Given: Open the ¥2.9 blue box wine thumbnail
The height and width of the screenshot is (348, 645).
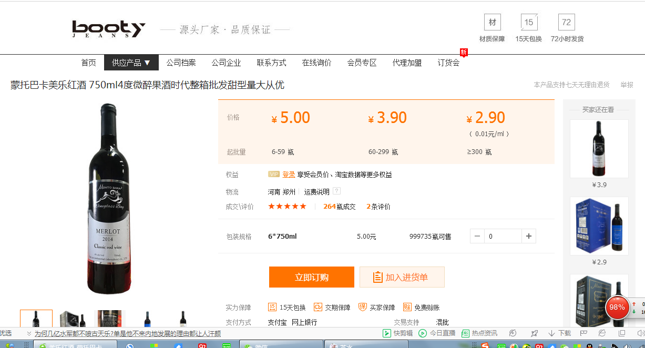Looking at the screenshot, I should coord(599,226).
